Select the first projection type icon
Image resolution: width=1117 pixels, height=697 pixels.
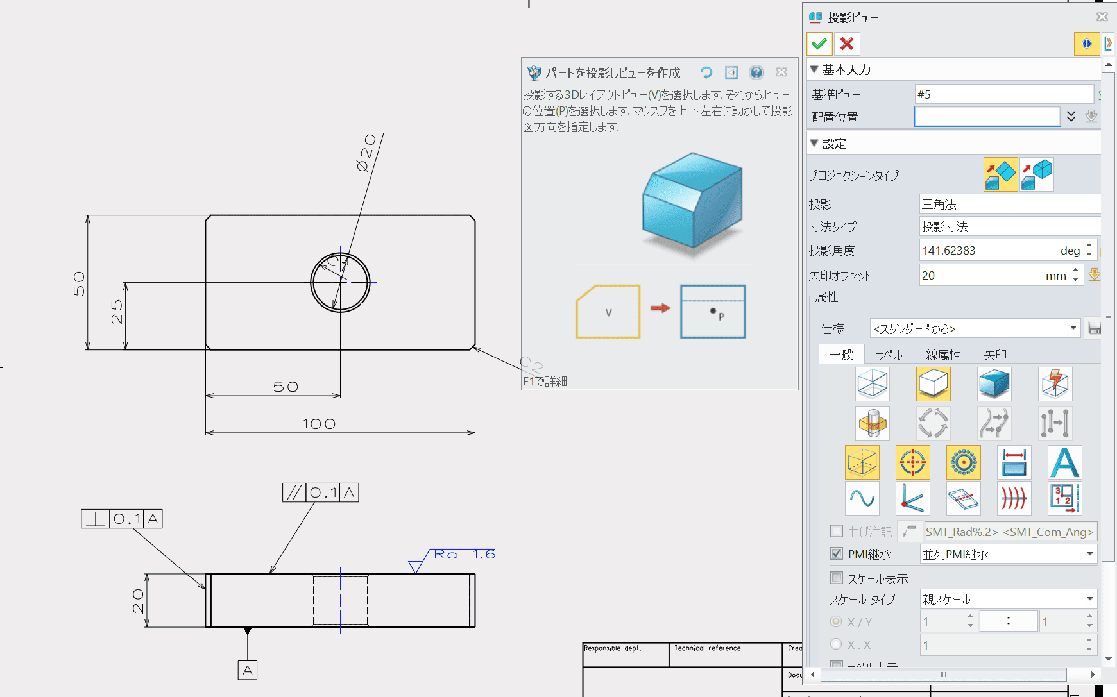click(1000, 174)
